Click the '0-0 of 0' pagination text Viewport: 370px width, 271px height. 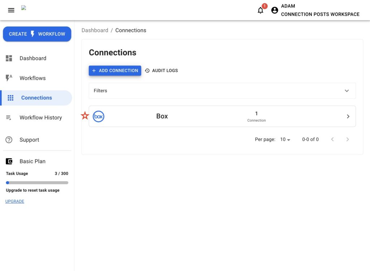pos(310,139)
